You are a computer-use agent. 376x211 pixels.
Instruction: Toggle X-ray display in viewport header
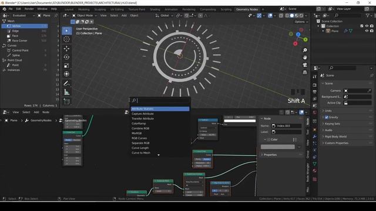coord(281,16)
